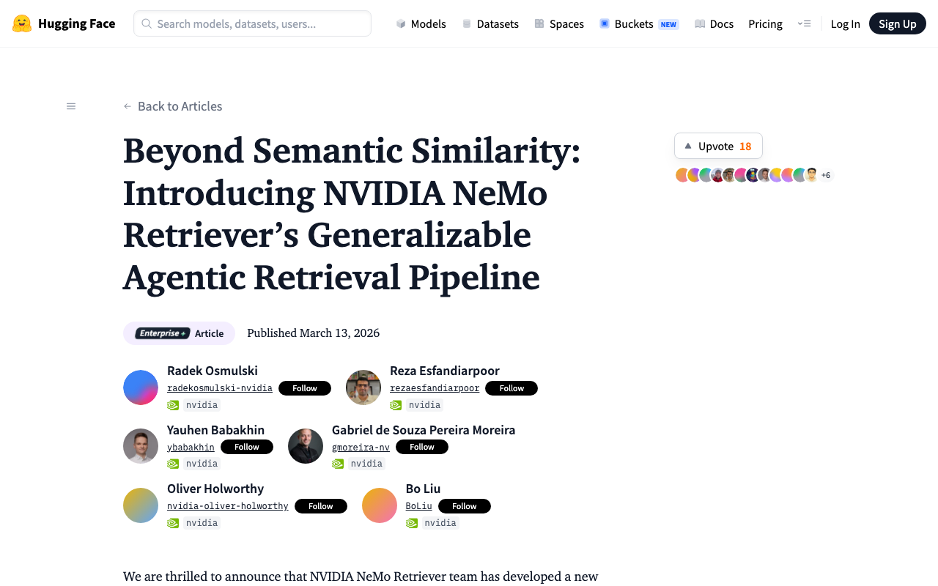
Task: Follow Gabriel de Souza Pereira Moreira
Action: 422,447
